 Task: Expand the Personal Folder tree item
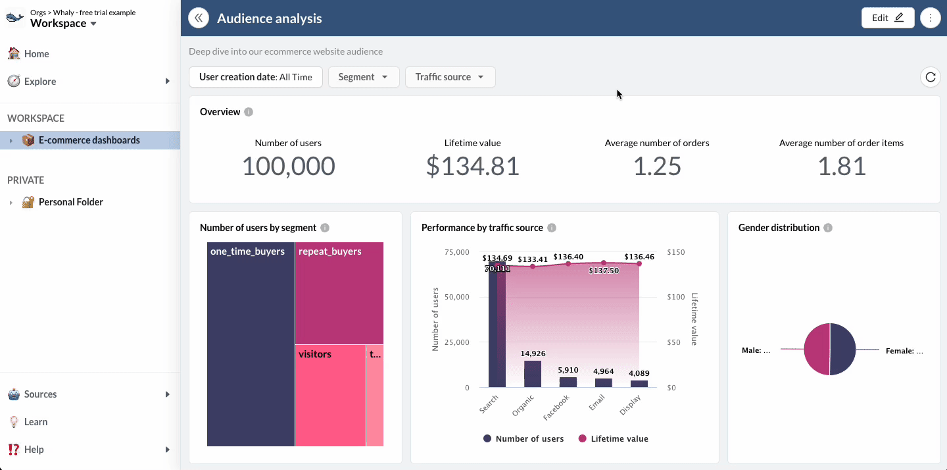[x=11, y=202]
